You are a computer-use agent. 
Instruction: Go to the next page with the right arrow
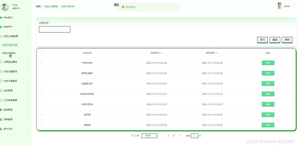pyautogui.click(x=180, y=136)
